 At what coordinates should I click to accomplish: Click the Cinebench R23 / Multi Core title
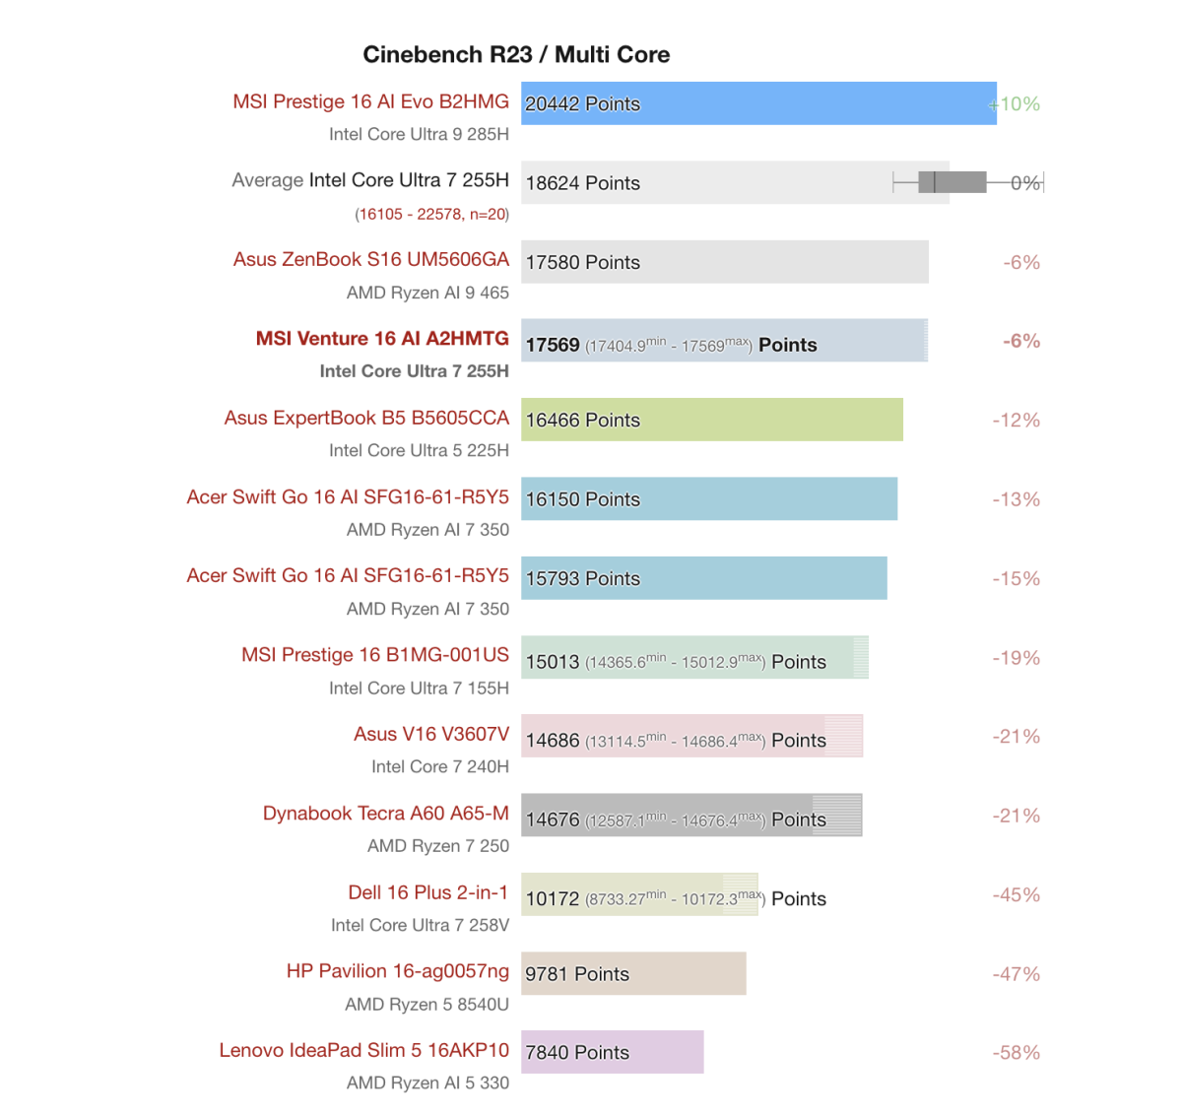516,54
